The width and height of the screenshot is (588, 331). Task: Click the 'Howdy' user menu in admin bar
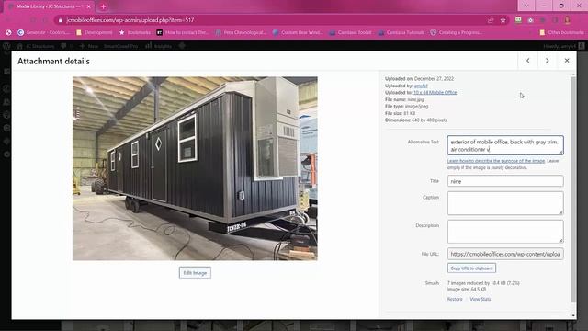coord(563,46)
